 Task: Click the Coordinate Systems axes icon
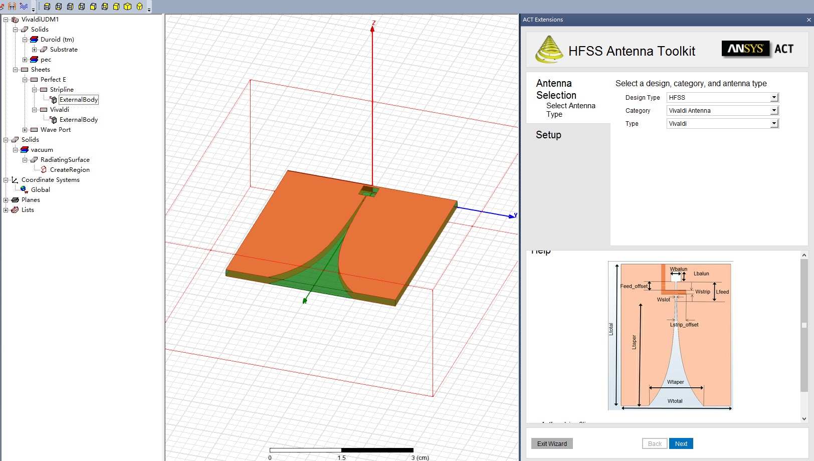[15, 180]
